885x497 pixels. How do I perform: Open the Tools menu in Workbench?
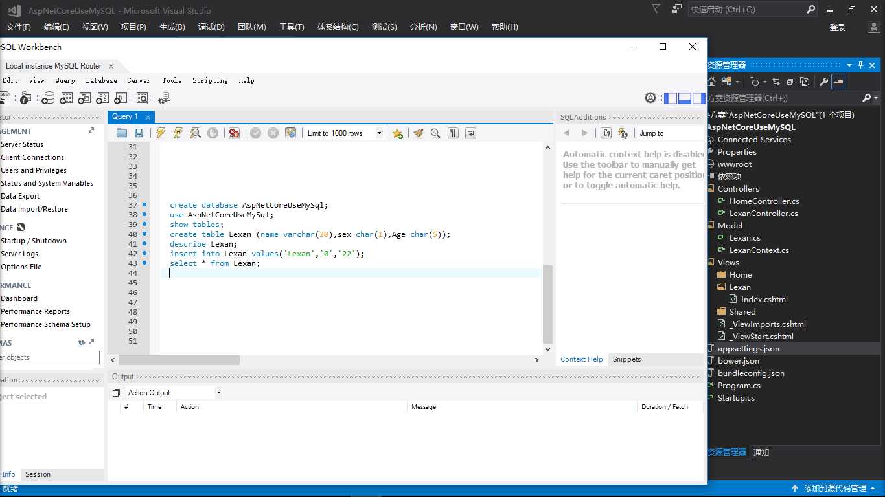172,80
